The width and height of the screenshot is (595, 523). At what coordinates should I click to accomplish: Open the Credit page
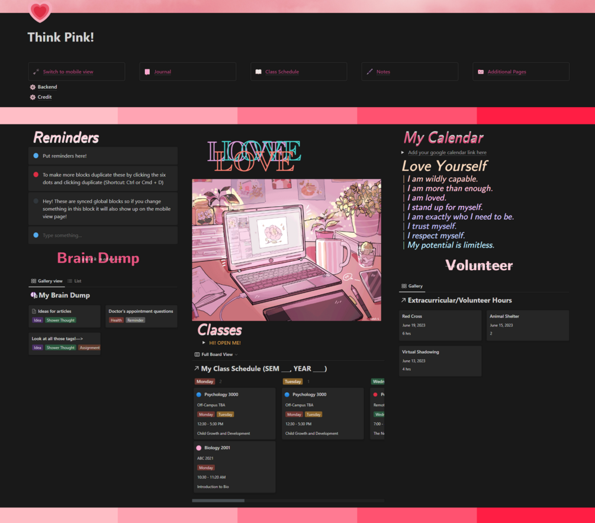click(44, 97)
